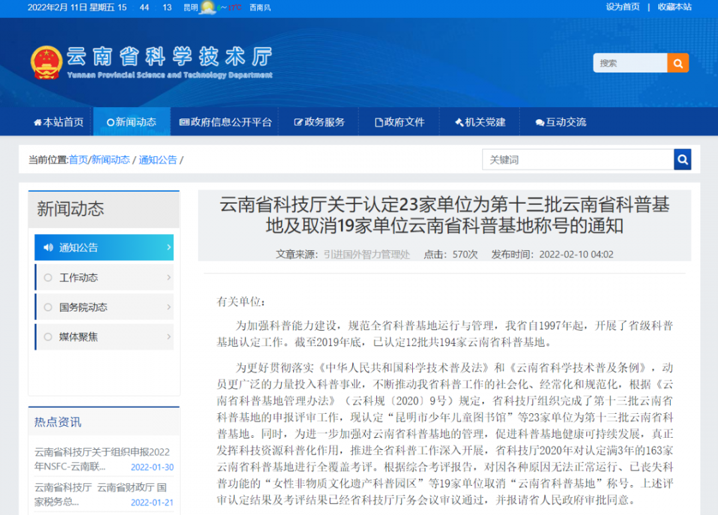This screenshot has height=515, width=718.
Task: Click the blue keyword search magnifier button
Action: point(682,160)
